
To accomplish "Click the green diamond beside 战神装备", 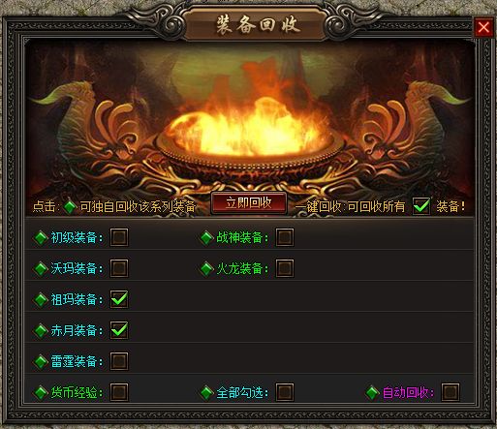I will point(206,238).
